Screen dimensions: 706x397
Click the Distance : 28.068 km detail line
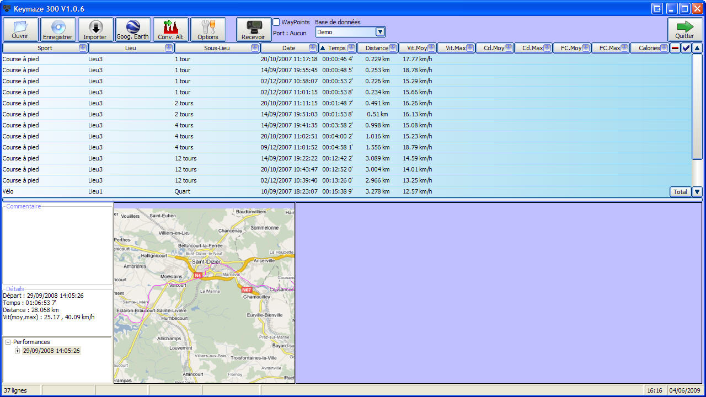(31, 310)
